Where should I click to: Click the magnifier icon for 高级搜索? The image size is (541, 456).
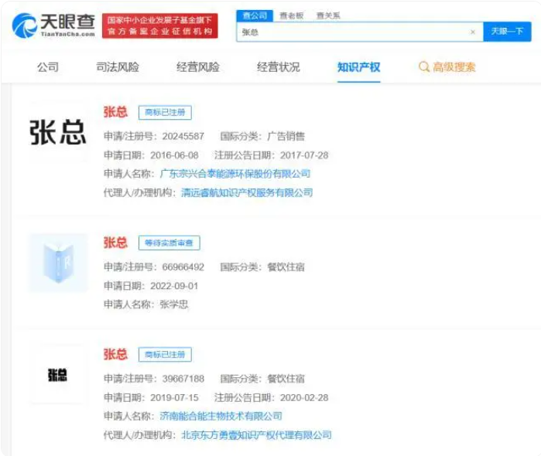click(423, 67)
